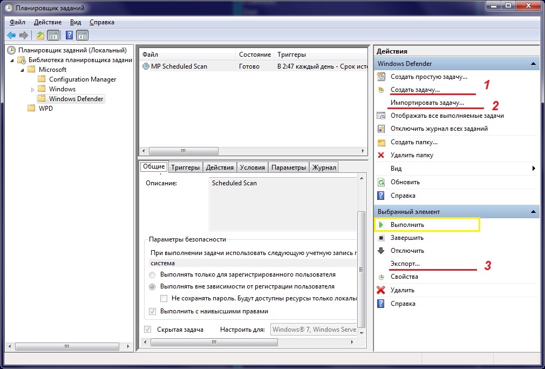545x369 pixels.
Task: Collapse the Выбранный элемент section
Action: [533, 211]
